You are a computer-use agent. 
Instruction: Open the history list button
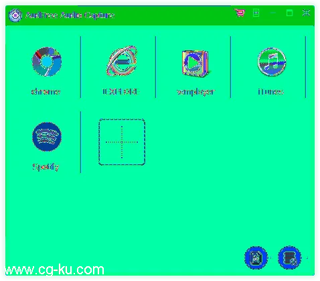click(289, 258)
